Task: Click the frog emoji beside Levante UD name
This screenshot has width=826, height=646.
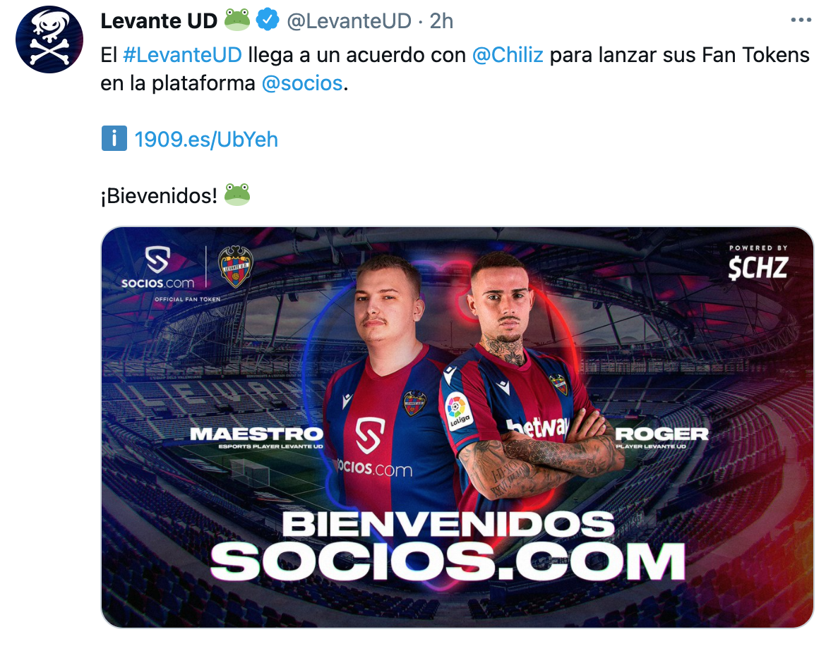Action: point(237,20)
